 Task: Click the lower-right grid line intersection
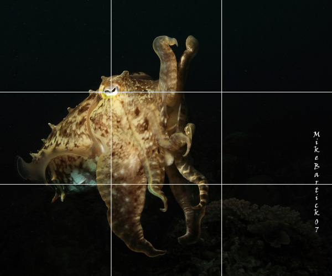pyautogui.click(x=222, y=184)
